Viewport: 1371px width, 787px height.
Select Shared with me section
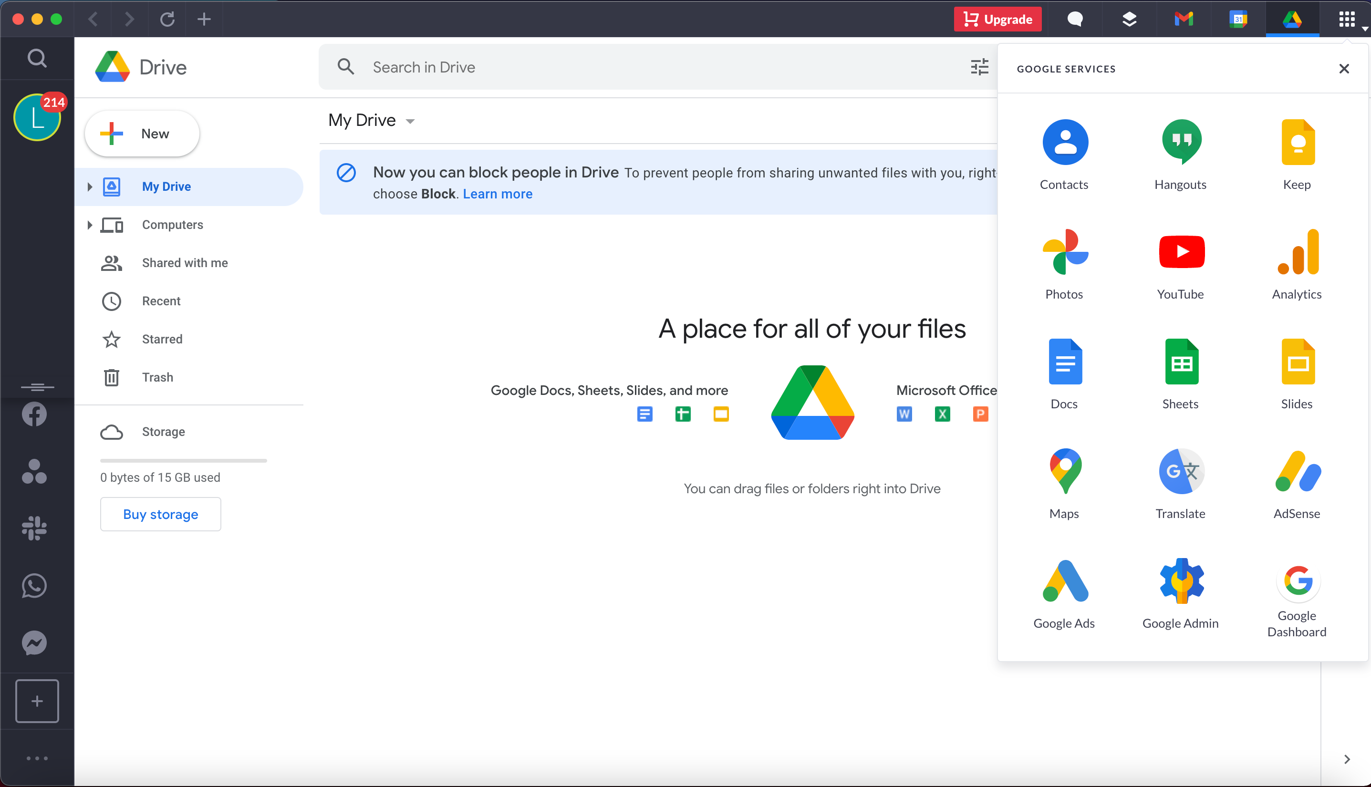(x=185, y=263)
